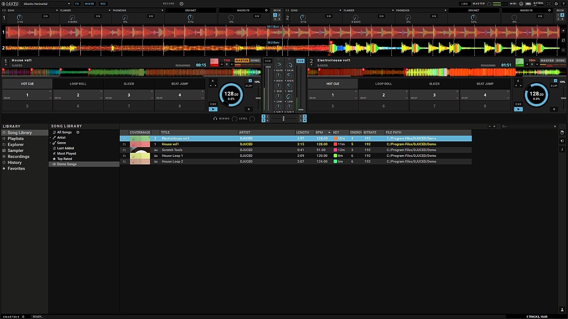Toggle Phonevox effect ON for FX unit 1
The image size is (568, 319).
coord(151,16)
